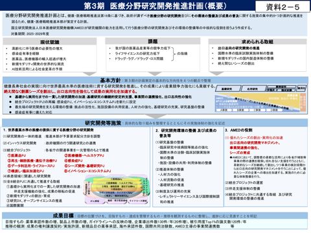Click the bullet '感染症有事に備えた対応'
Screen dimensions: 311x233
point(33,112)
